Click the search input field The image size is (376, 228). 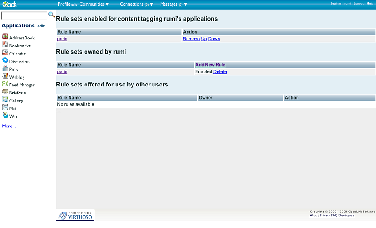click(x=24, y=16)
